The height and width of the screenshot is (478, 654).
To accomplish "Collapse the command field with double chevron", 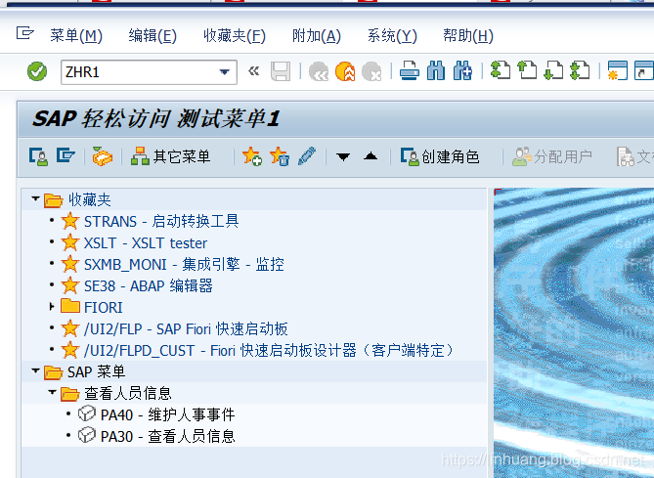I will coord(253,71).
